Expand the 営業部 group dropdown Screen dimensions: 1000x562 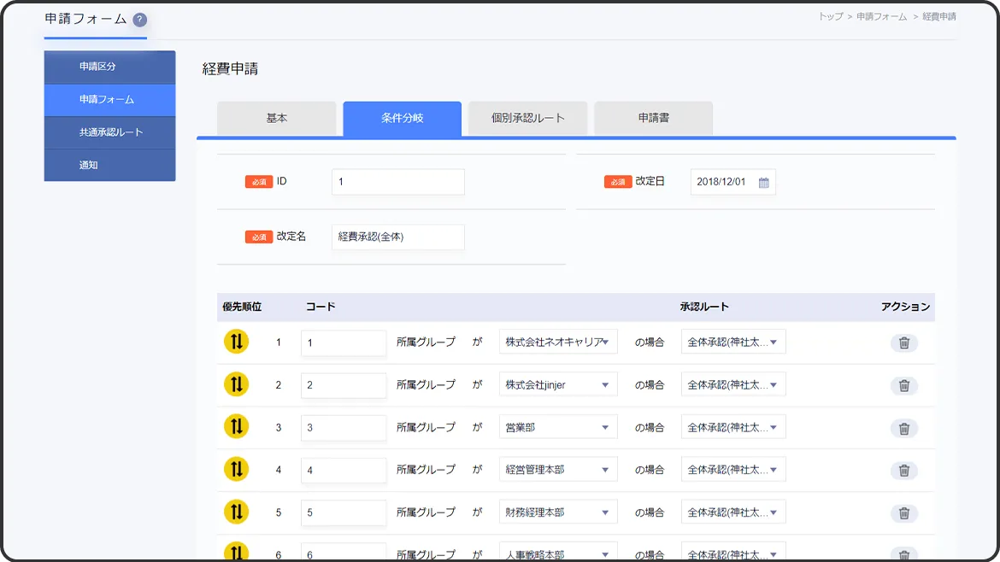(558, 427)
